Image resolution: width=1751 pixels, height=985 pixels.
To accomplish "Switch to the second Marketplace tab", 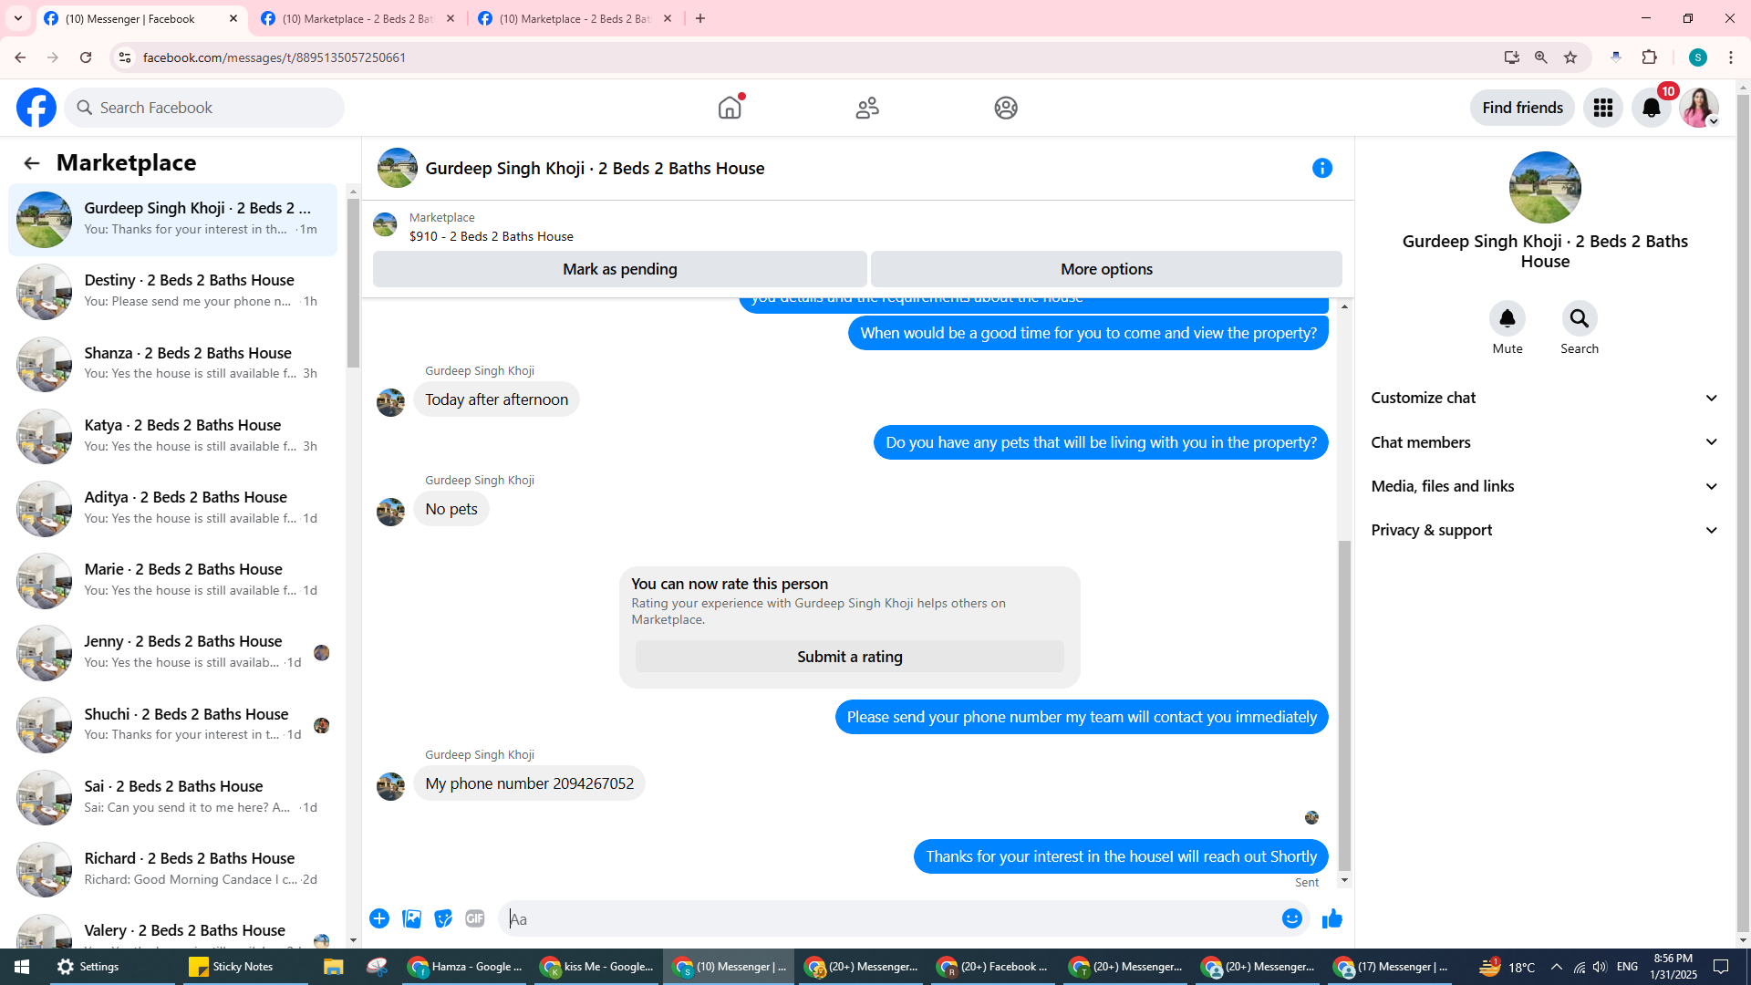I will [358, 18].
